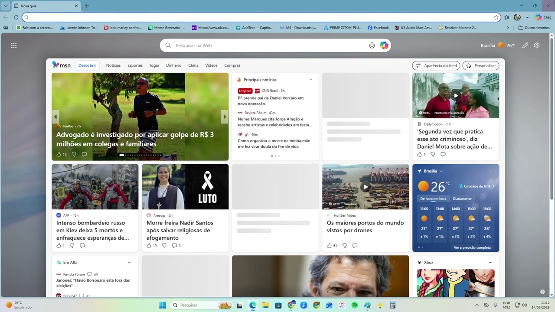Open more options for Principais notícias
The width and height of the screenshot is (555, 312).
(x=310, y=80)
